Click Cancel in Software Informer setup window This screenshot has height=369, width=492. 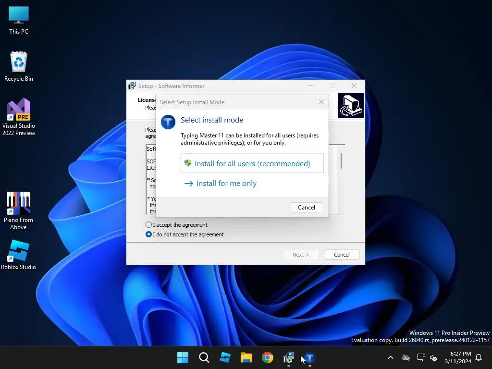click(x=342, y=255)
